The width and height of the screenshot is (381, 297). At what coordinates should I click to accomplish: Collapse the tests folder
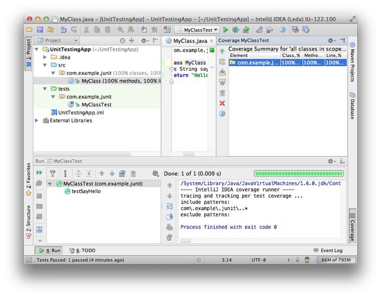tap(45, 89)
